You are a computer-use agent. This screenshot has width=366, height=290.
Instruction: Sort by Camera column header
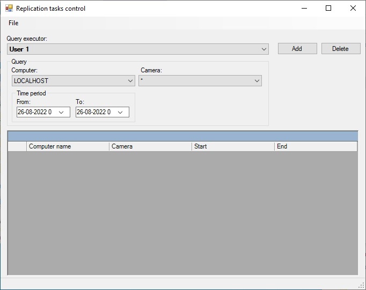(150, 146)
